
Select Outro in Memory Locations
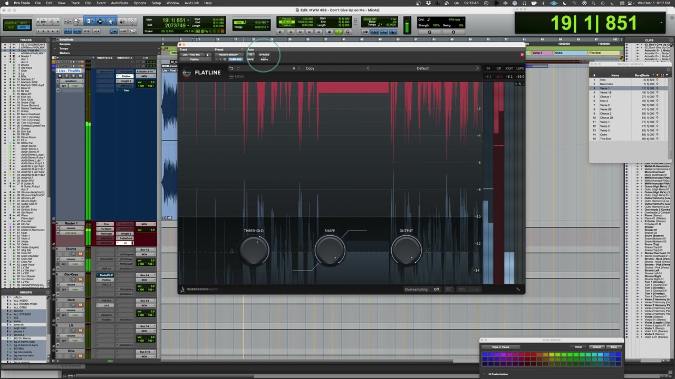point(628,135)
